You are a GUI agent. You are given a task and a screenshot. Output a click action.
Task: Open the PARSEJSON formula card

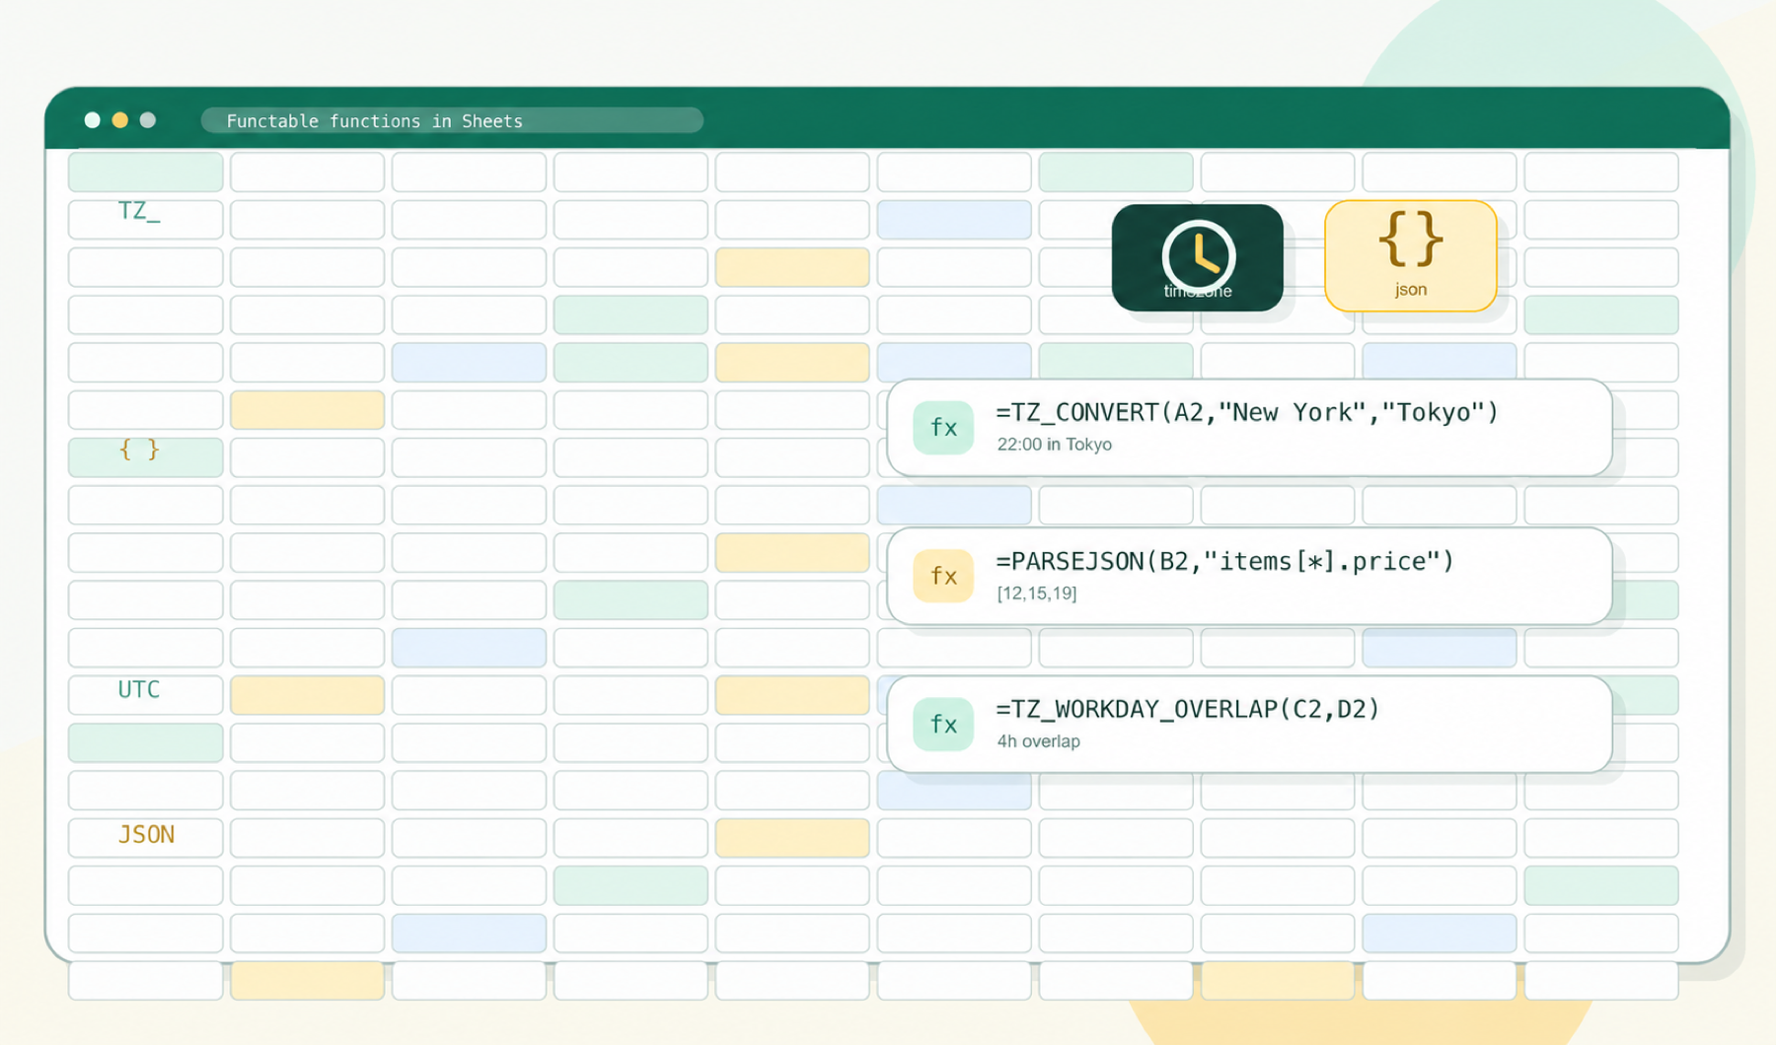click(1249, 576)
